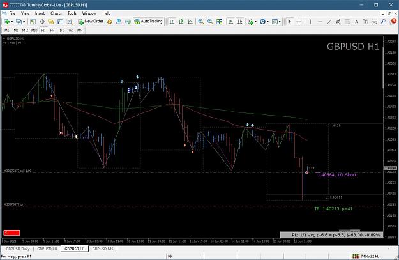
Task: Open the Profiles dropdown arrow
Action: 24,22
